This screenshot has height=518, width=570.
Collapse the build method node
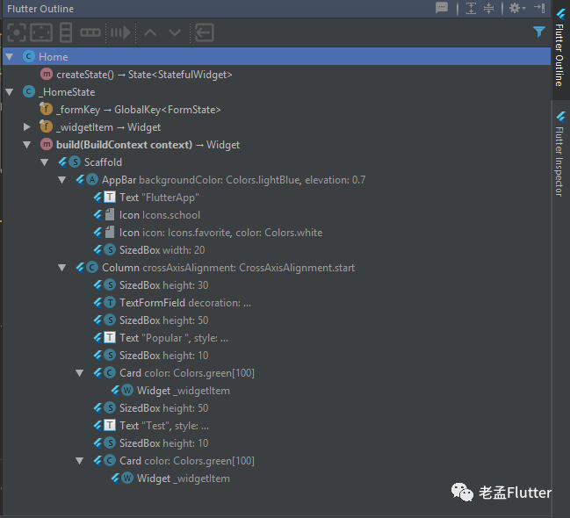(x=27, y=145)
